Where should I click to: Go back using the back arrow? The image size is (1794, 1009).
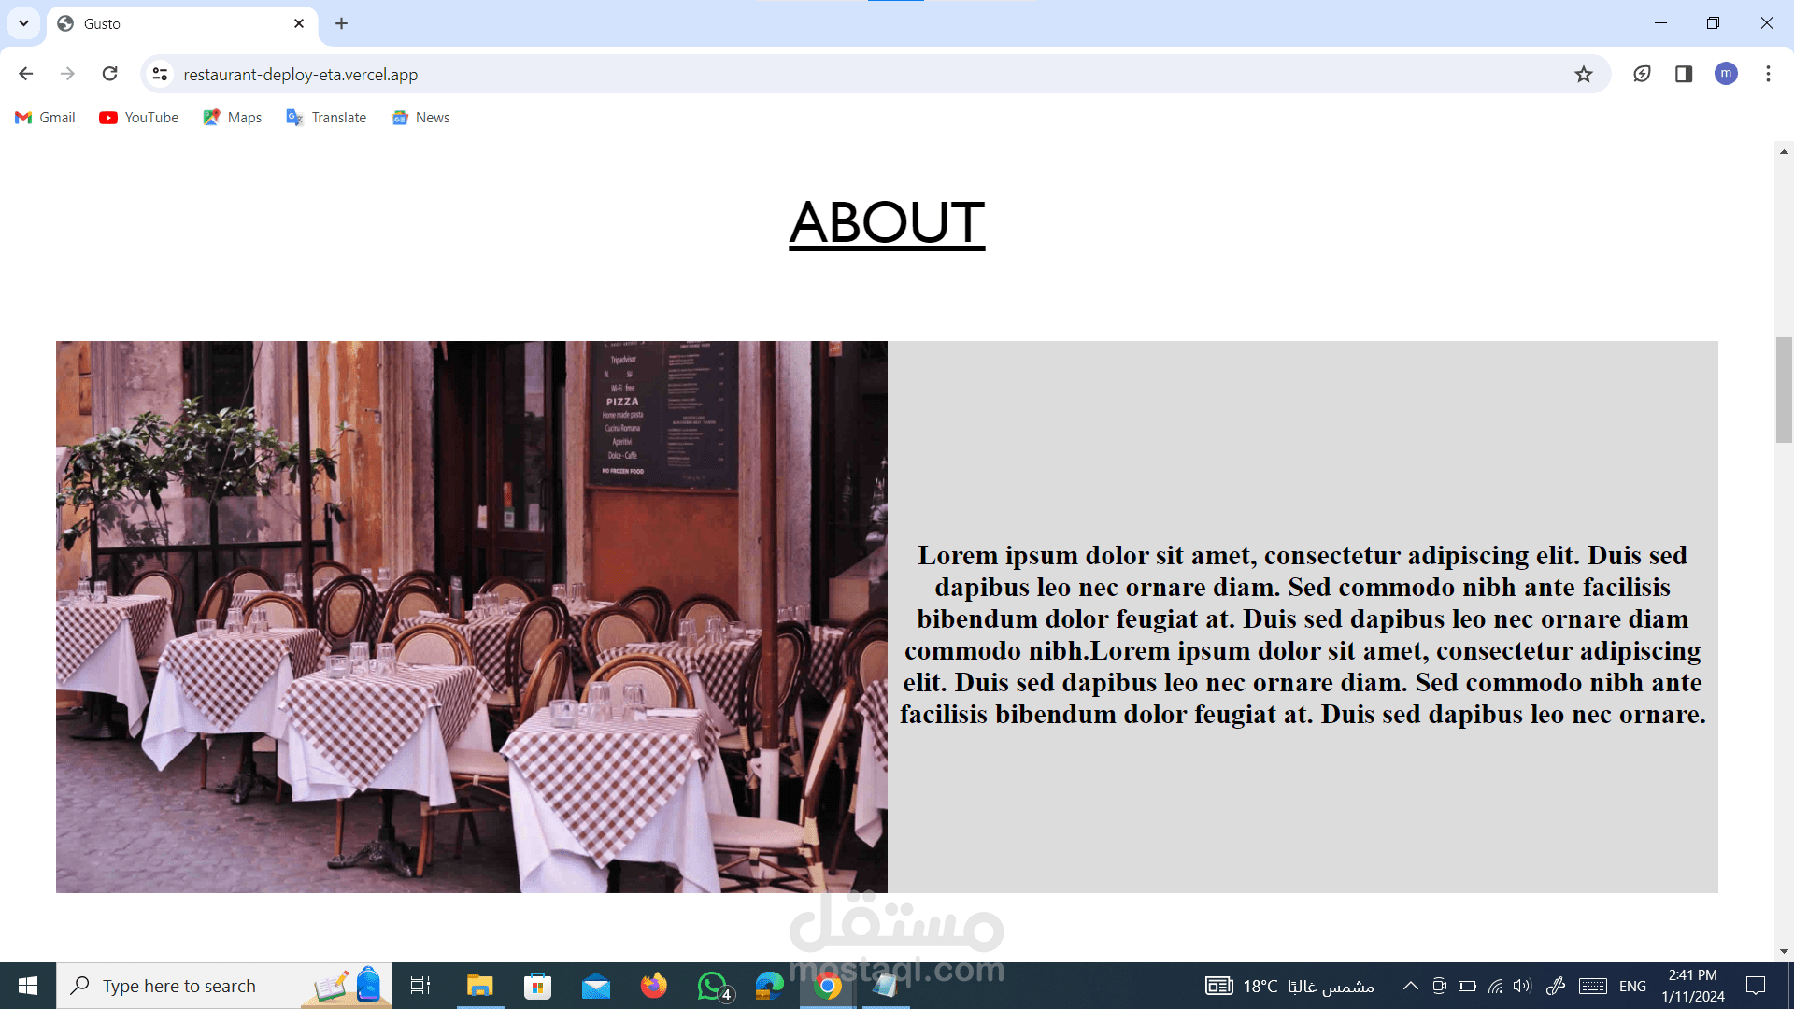pyautogui.click(x=25, y=74)
